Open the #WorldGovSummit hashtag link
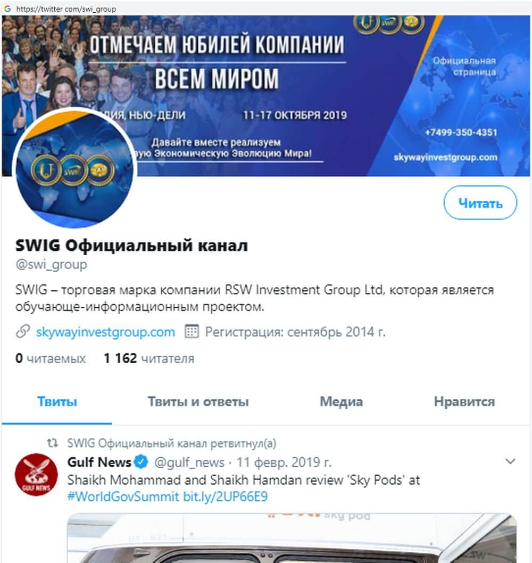The width and height of the screenshot is (532, 563). (x=123, y=497)
